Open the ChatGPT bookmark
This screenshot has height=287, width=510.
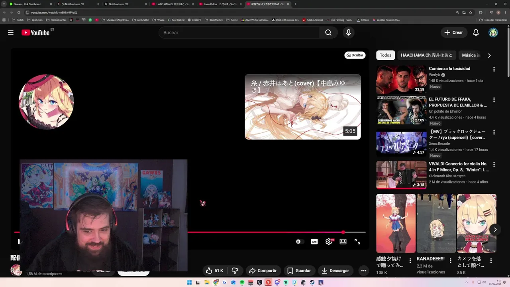coord(194,20)
